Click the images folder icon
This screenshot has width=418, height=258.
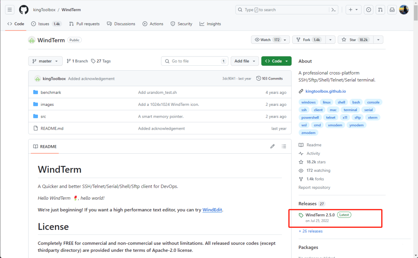tap(36, 104)
